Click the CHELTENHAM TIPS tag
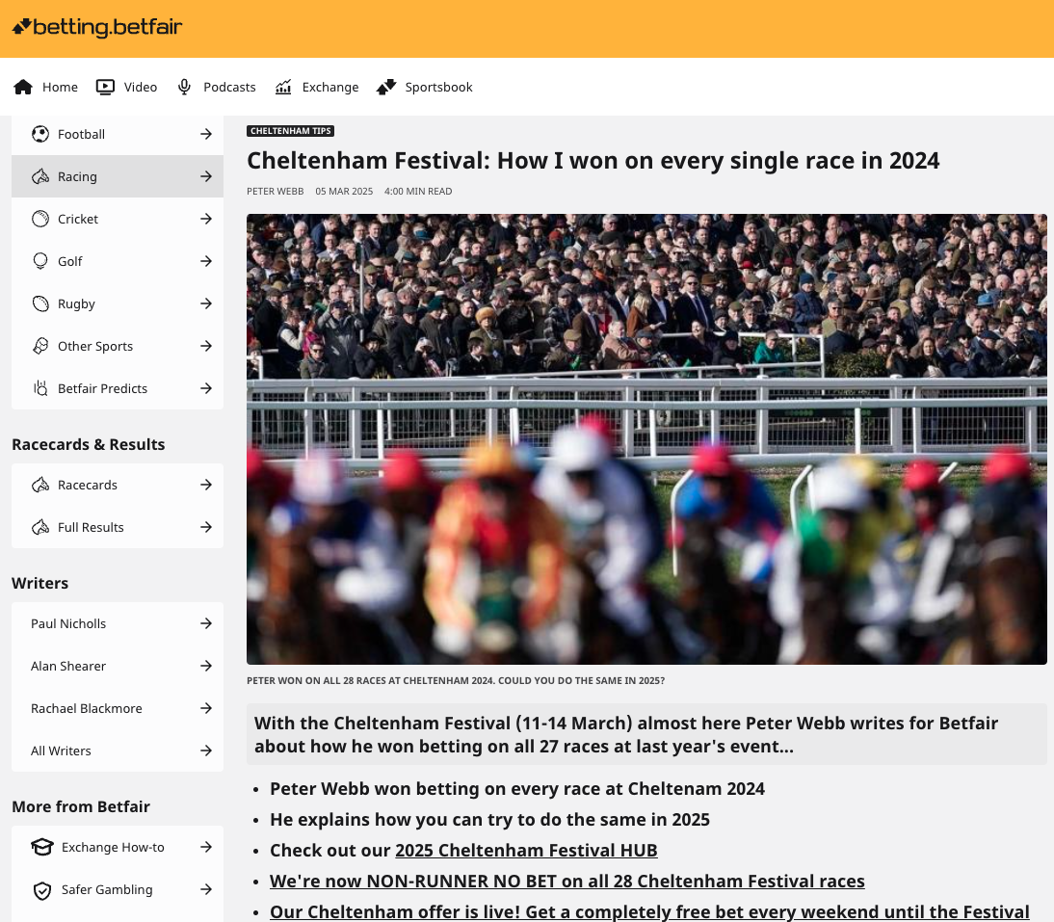Screen dimensions: 1054x922 (290, 131)
